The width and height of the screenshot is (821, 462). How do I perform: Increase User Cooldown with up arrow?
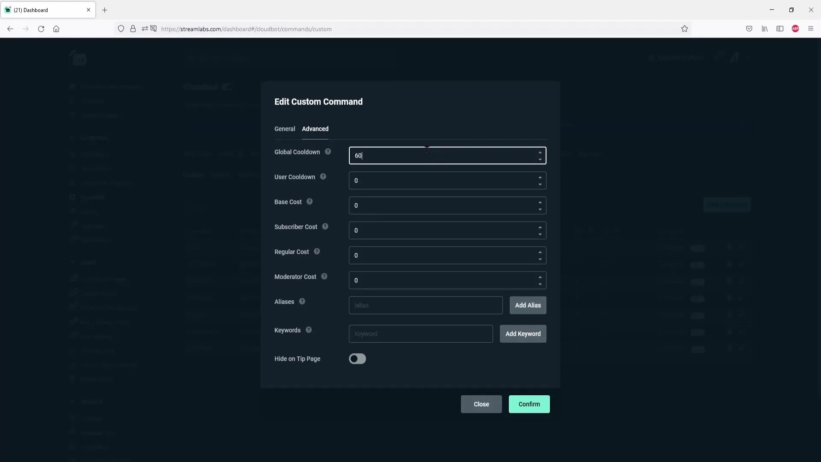pyautogui.click(x=540, y=177)
